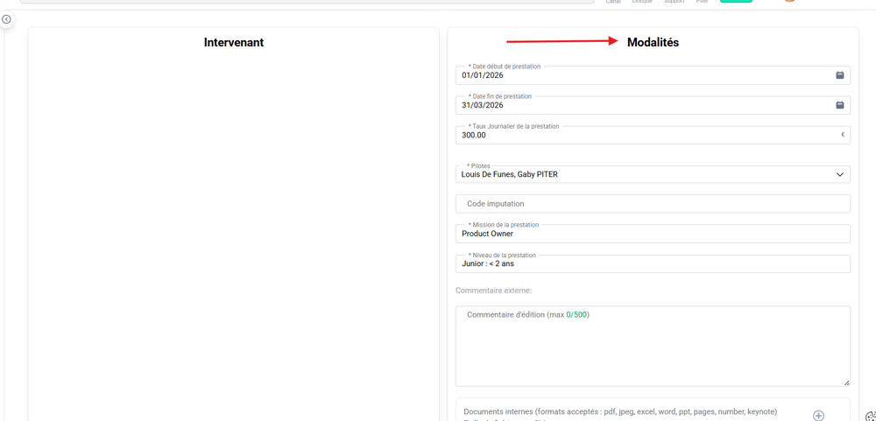Screen dimensions: 876x421
Task: Click the euro symbol in the daily rate field
Action: point(843,135)
